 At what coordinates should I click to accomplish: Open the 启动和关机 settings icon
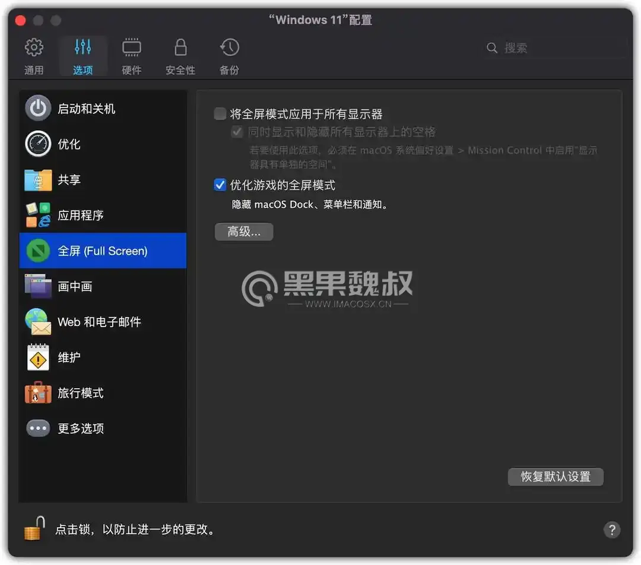point(37,108)
